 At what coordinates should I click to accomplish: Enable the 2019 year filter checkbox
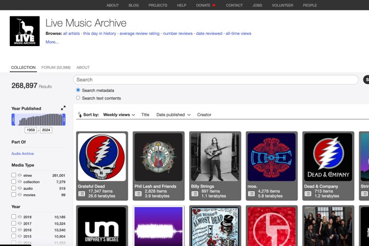pyautogui.click(x=14, y=217)
